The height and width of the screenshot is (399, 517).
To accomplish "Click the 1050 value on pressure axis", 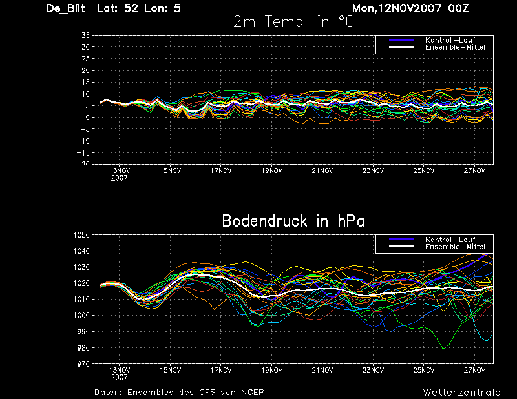I will [x=81, y=235].
